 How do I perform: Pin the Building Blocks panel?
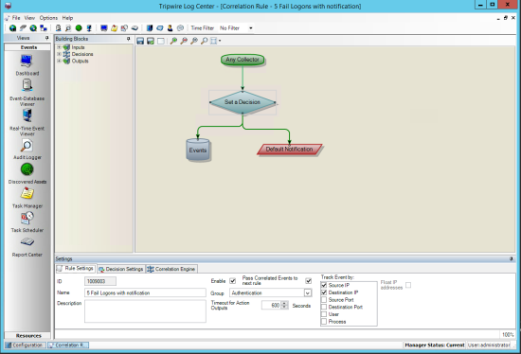pos(129,39)
